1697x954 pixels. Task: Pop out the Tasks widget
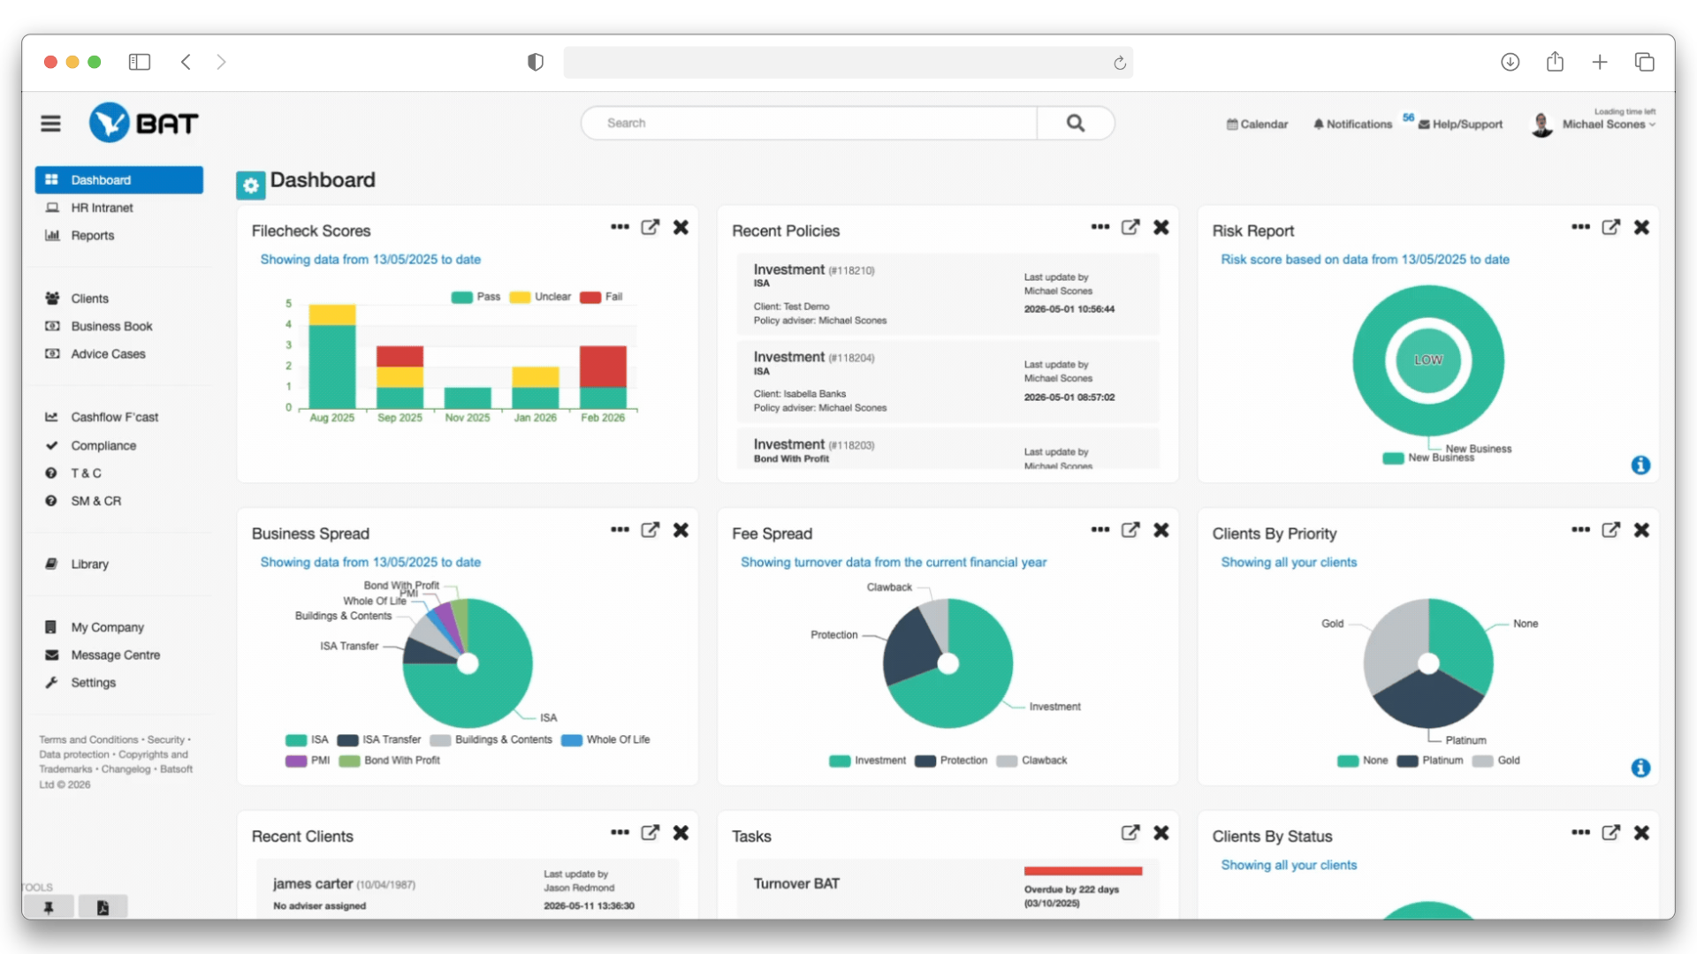[x=1130, y=833]
